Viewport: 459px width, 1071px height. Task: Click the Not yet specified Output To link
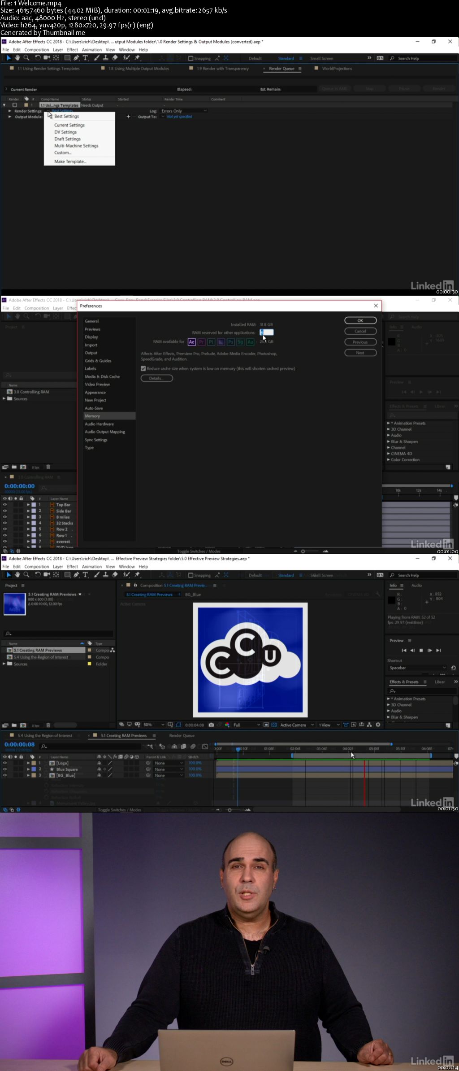click(180, 117)
